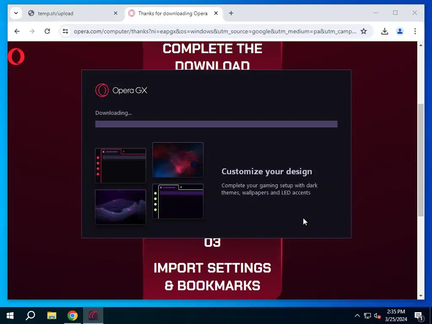Maximize the Chrome window
Image resolution: width=432 pixels, height=324 pixels.
pyautogui.click(x=395, y=13)
